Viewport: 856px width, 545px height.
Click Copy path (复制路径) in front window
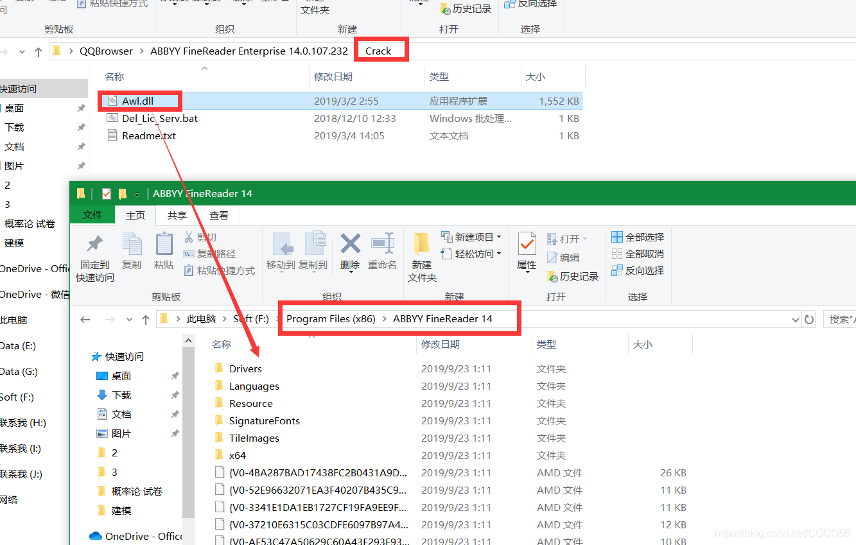tap(210, 254)
